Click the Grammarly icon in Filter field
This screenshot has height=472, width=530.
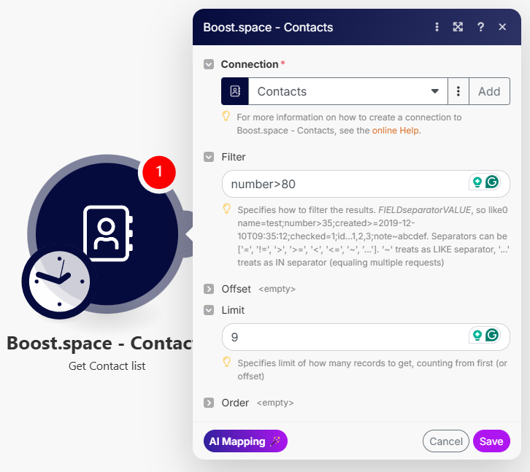pos(492,182)
